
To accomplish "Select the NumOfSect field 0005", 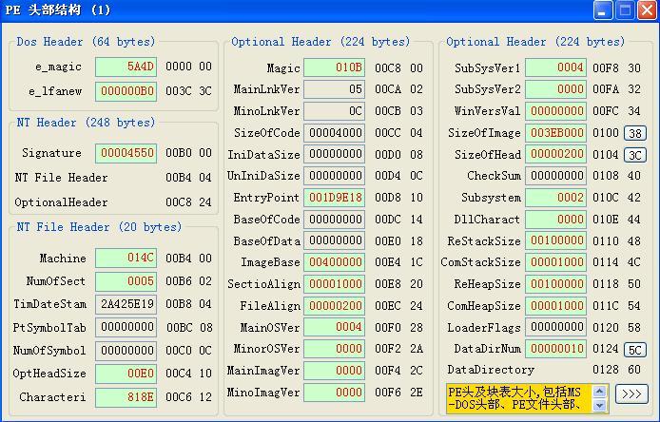I will tap(126, 281).
